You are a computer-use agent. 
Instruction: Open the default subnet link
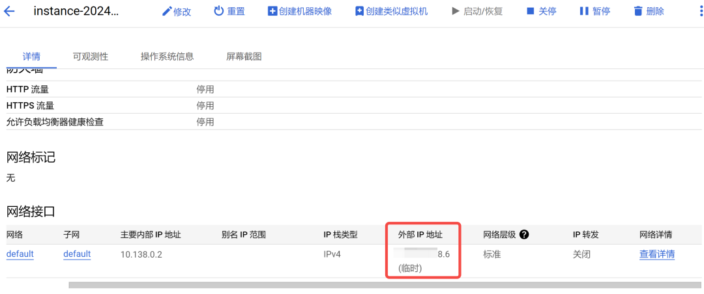(77, 254)
